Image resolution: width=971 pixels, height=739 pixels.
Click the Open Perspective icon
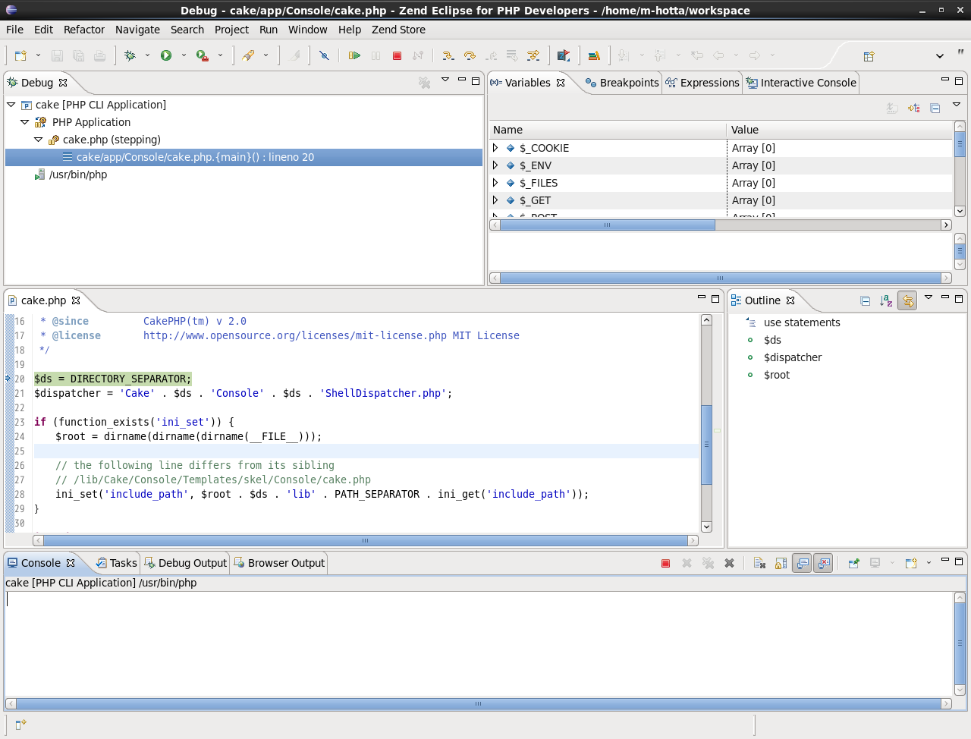(869, 55)
